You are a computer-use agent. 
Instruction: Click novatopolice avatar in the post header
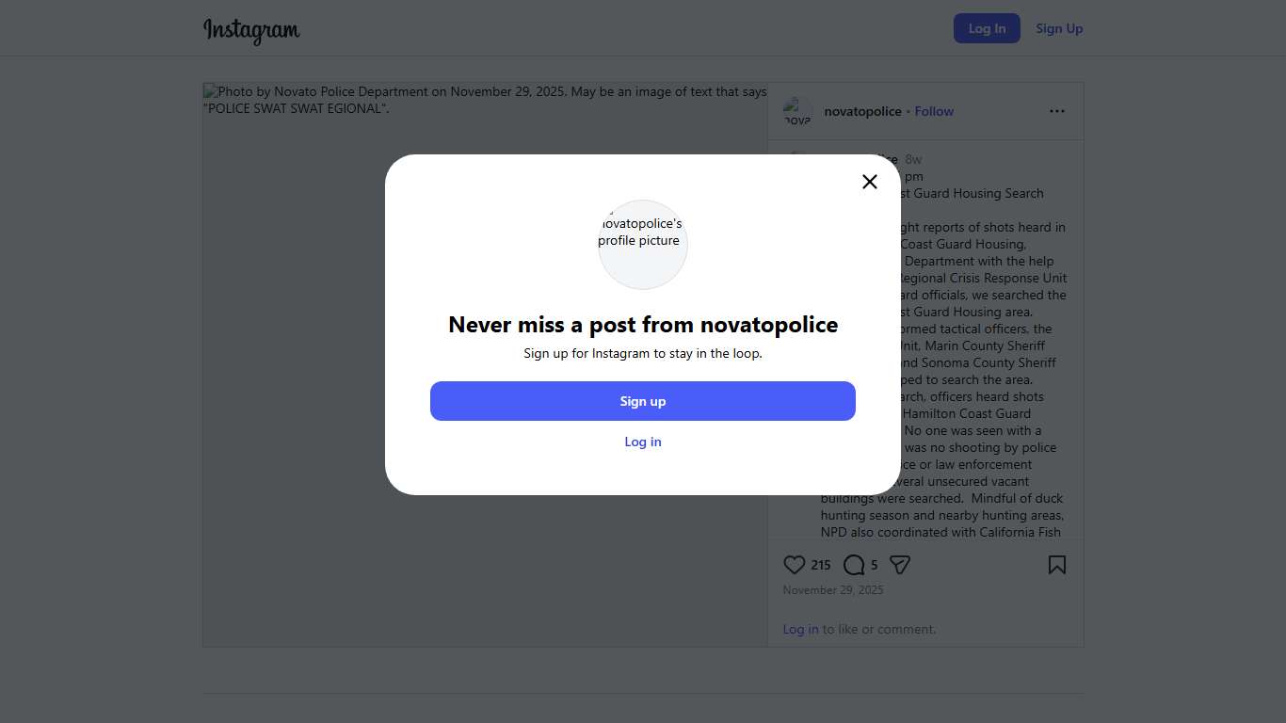coord(797,111)
